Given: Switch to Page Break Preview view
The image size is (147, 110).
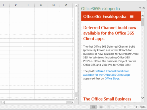Looking at the screenshot, I should click(x=108, y=107).
